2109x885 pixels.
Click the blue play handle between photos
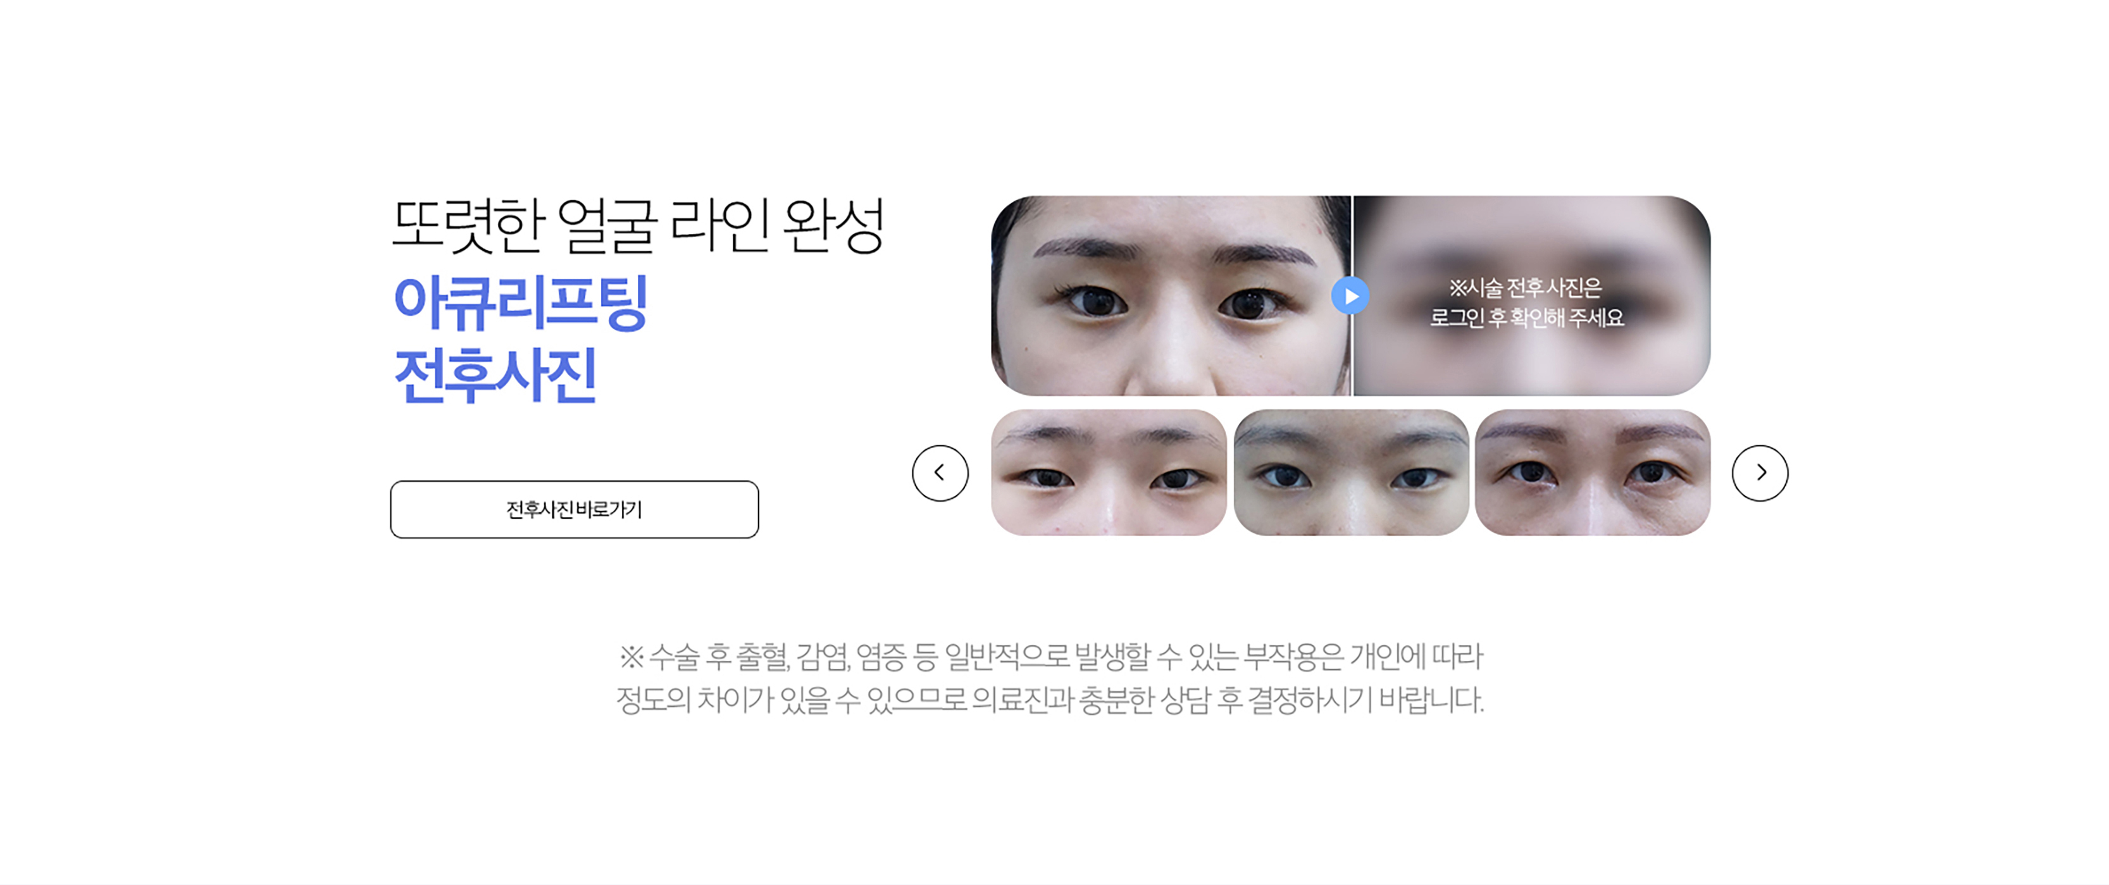click(x=1350, y=295)
